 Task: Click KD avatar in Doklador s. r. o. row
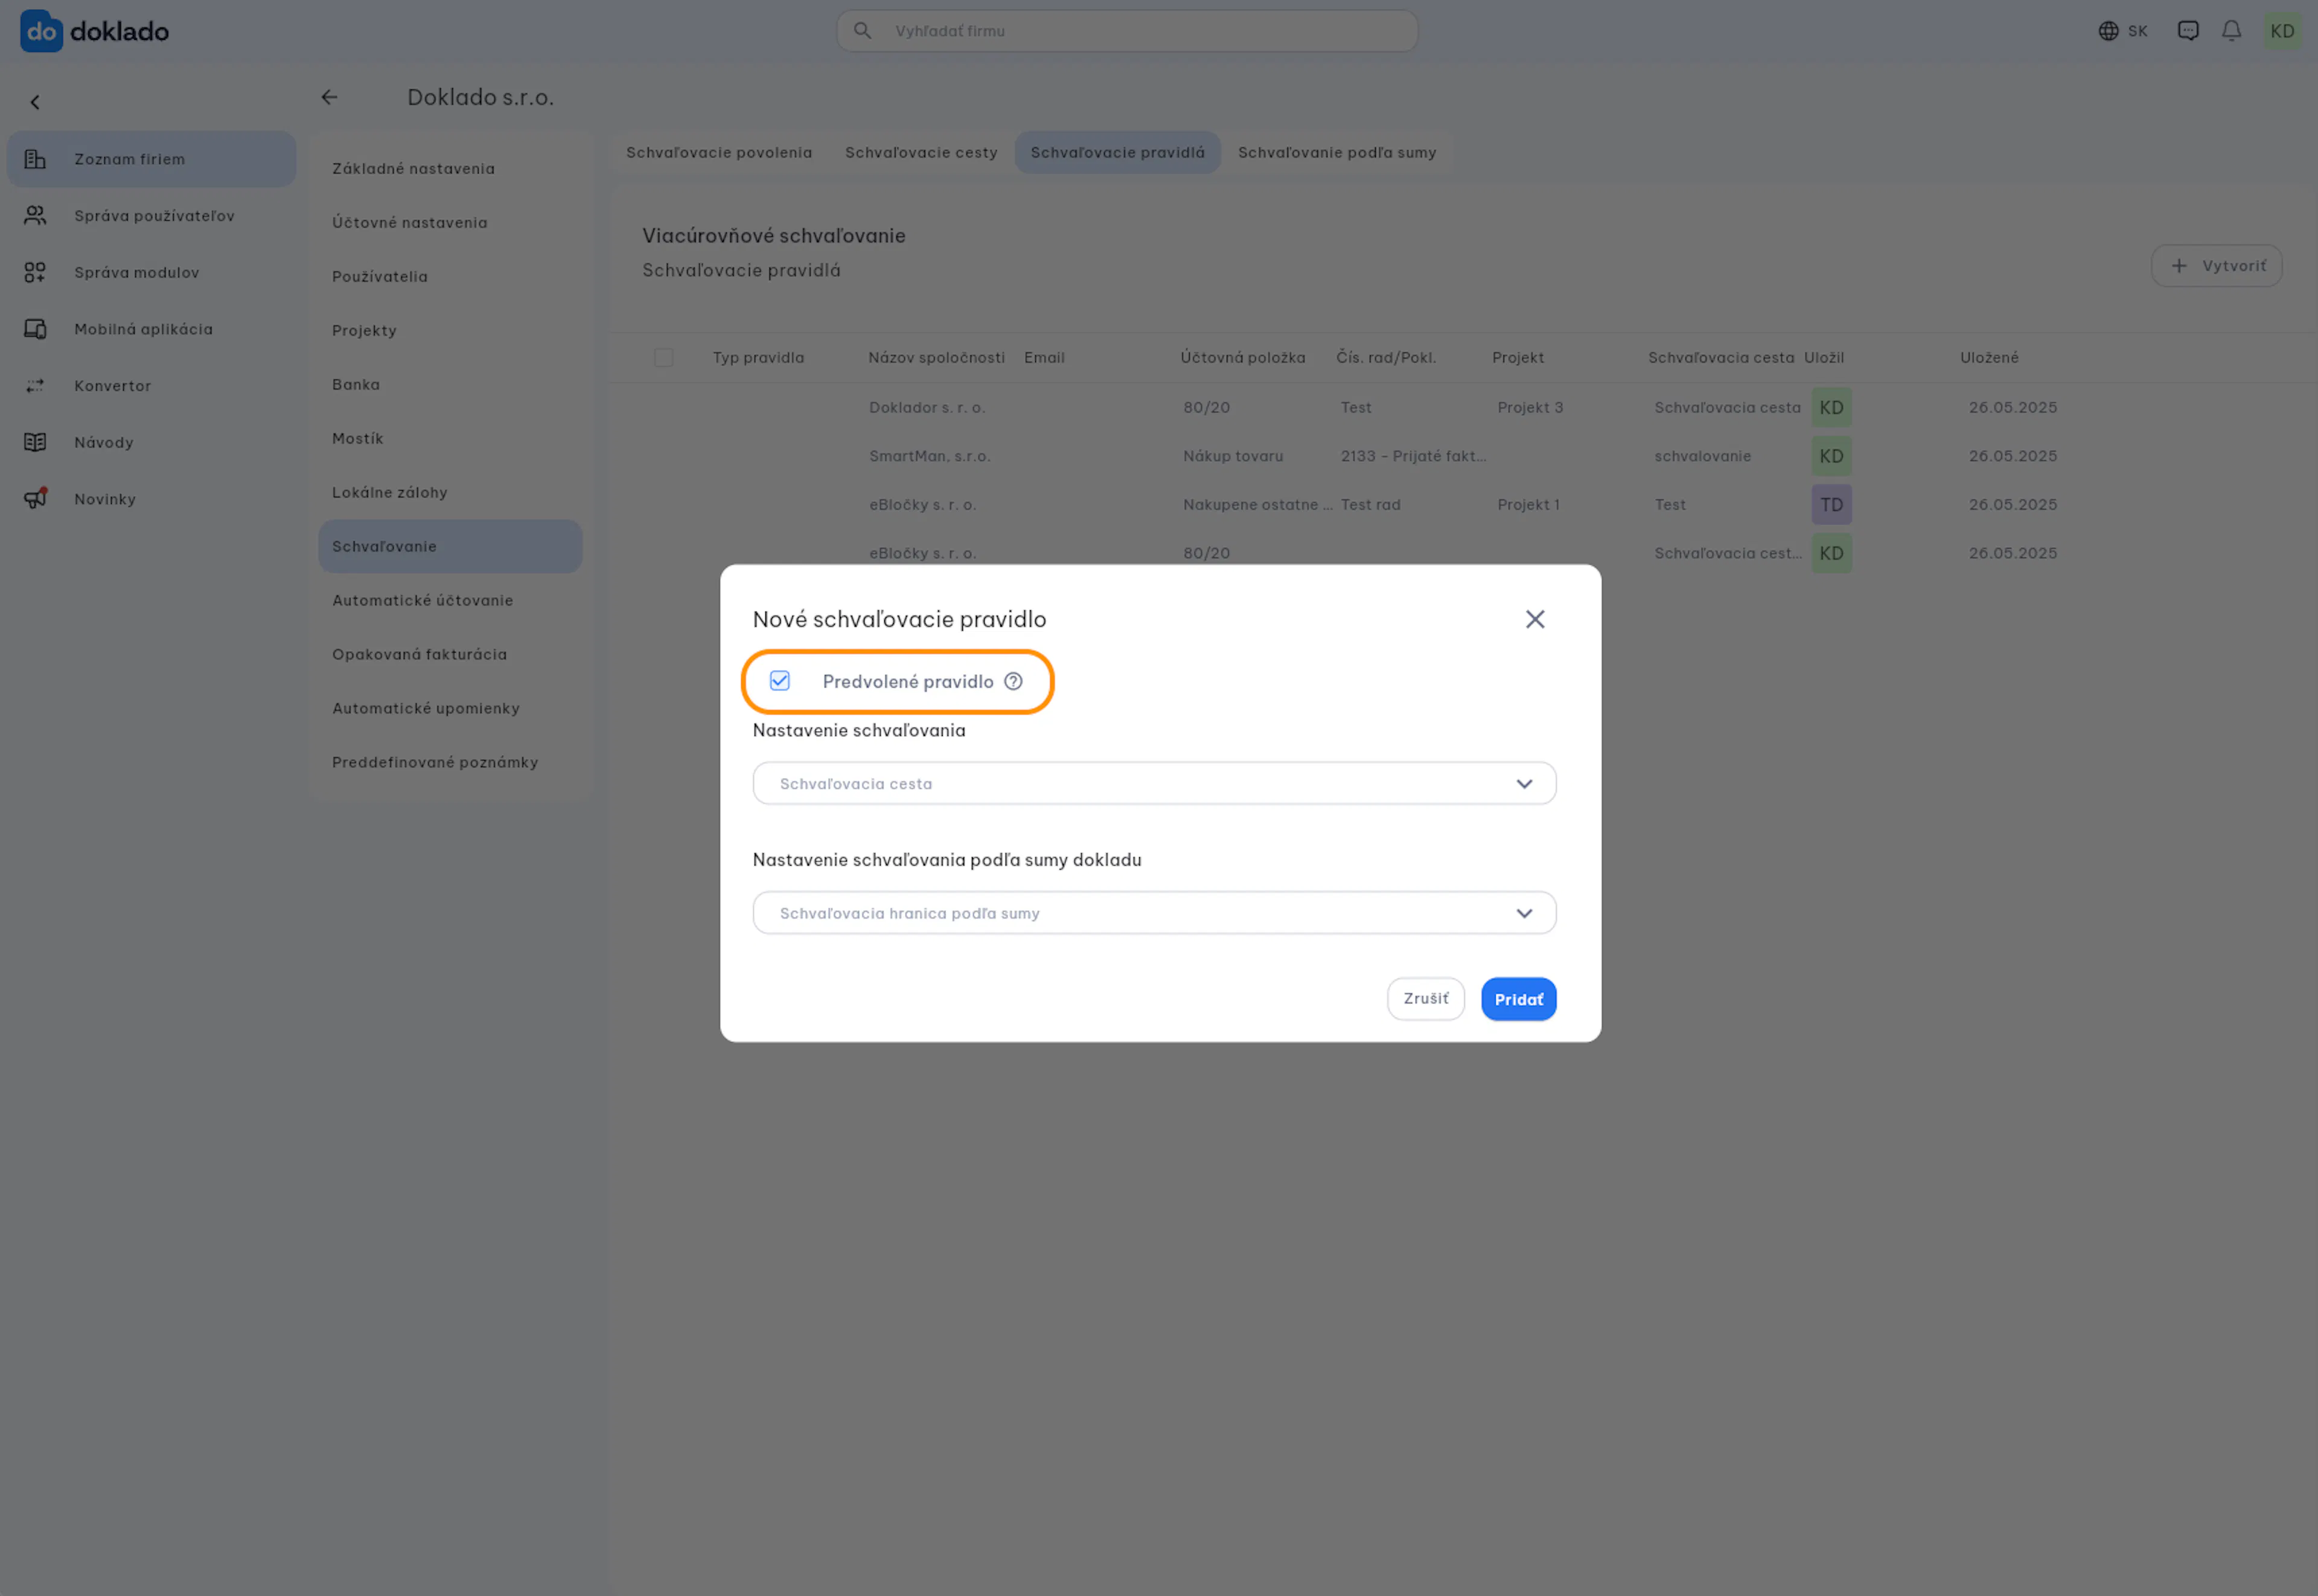[x=1831, y=407]
